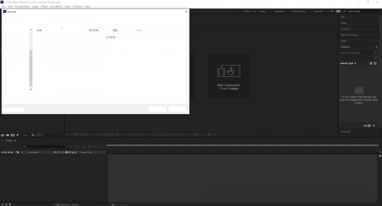Viewport: 382px width, 206px height.
Task: Click Source Name column header
Action: click(33, 153)
